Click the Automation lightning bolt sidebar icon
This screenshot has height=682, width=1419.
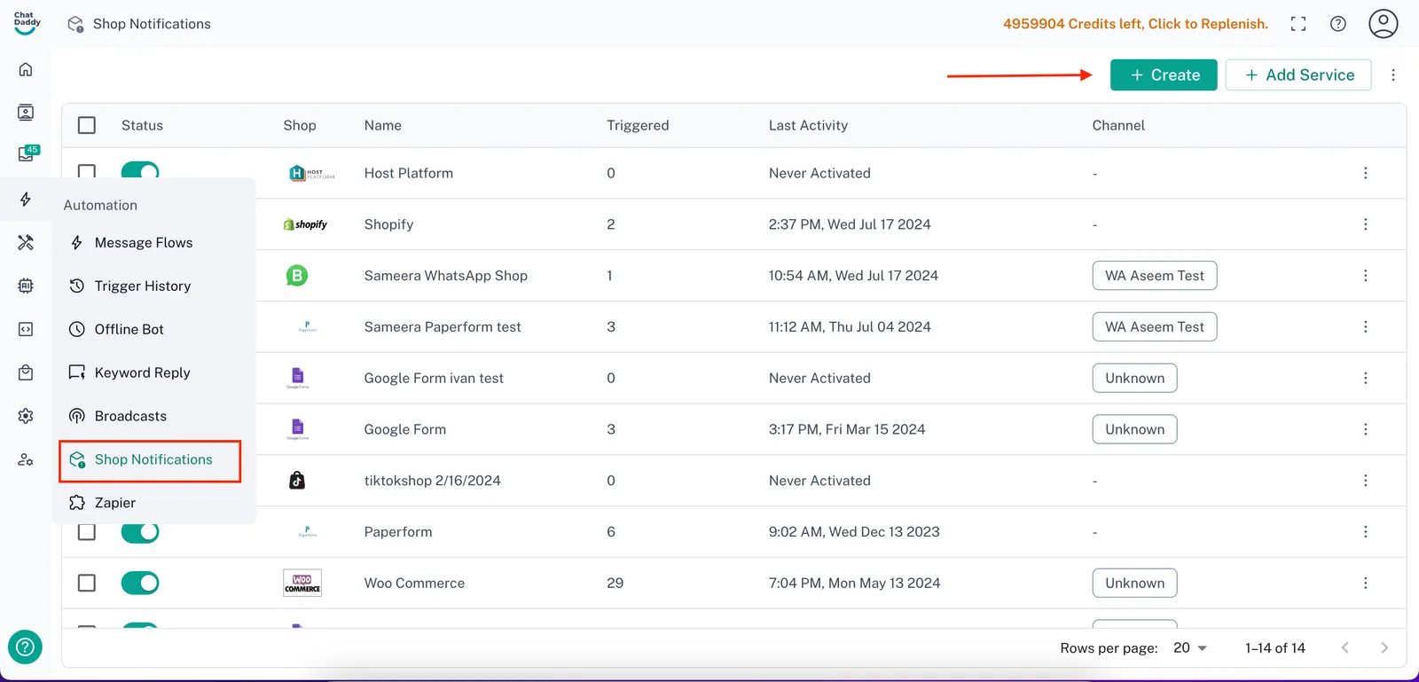click(26, 200)
